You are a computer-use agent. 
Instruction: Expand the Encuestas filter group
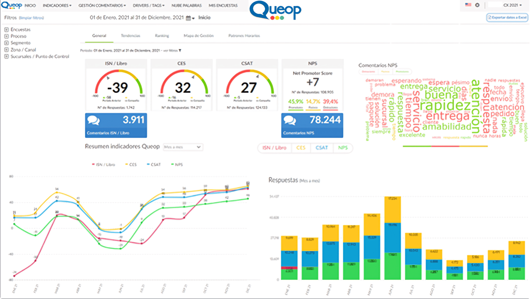tap(6, 30)
